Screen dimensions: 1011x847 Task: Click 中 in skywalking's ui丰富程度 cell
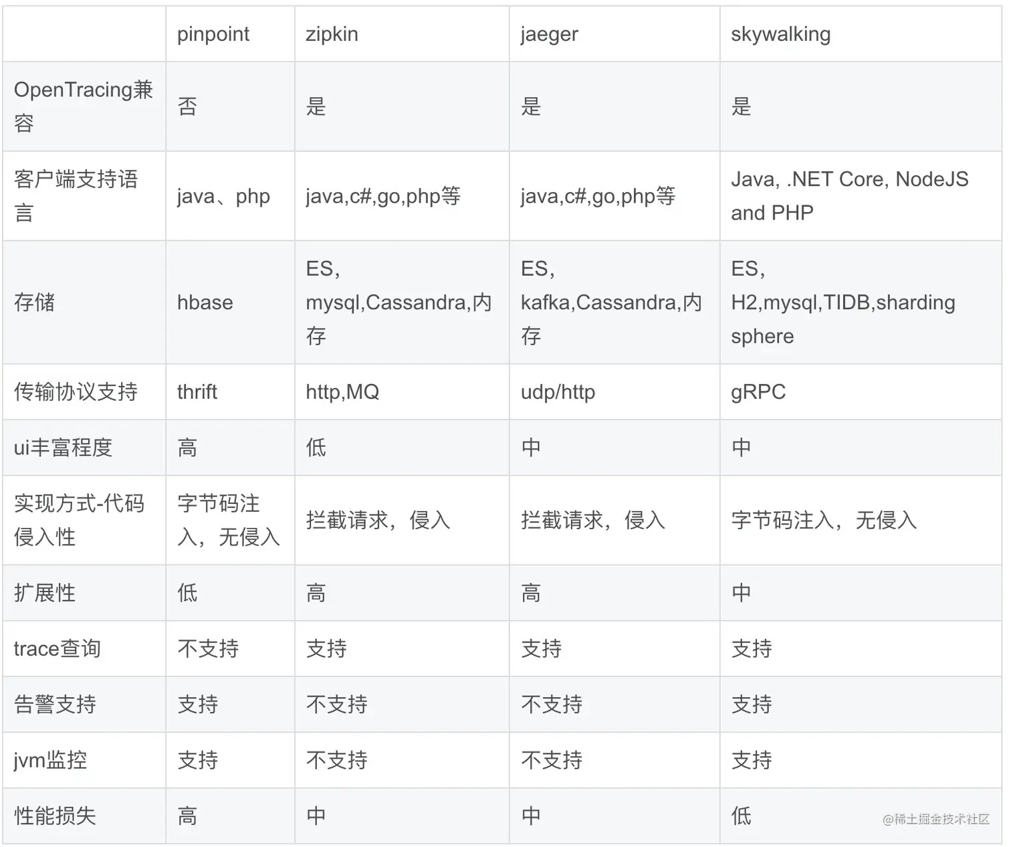[x=741, y=448]
